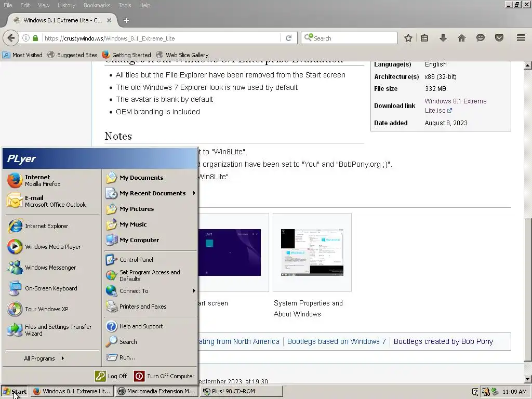532x399 pixels.
Task: Open Set Program Access and Defaults
Action: [150, 275]
